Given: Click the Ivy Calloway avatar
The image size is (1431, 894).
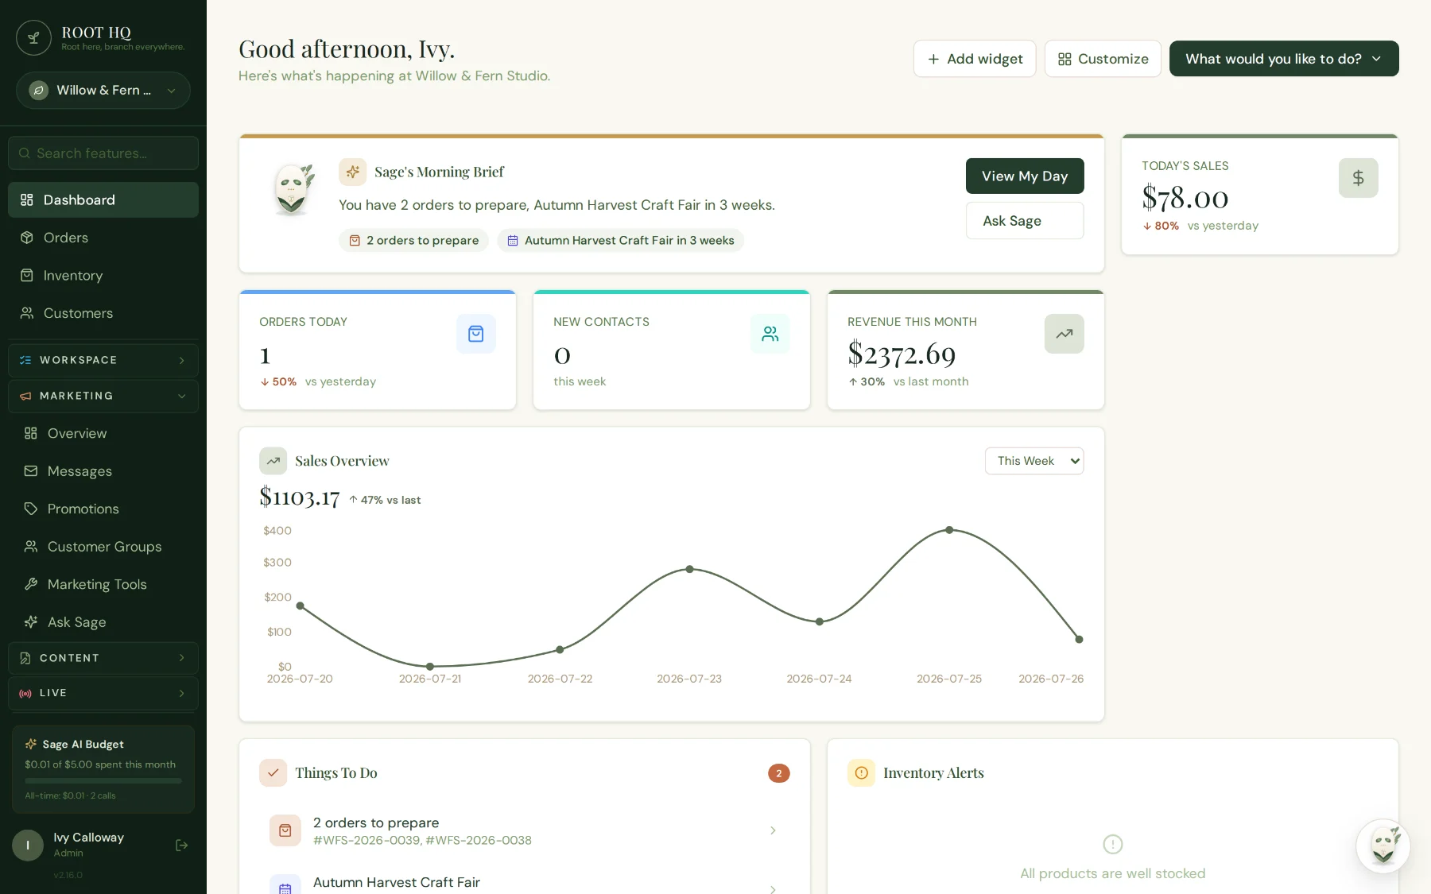Looking at the screenshot, I should (x=28, y=846).
